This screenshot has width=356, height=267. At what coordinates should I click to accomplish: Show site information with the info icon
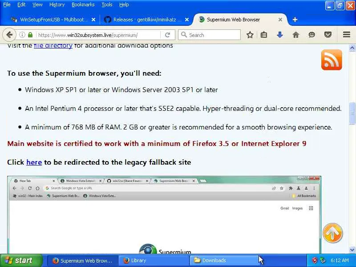22,35
